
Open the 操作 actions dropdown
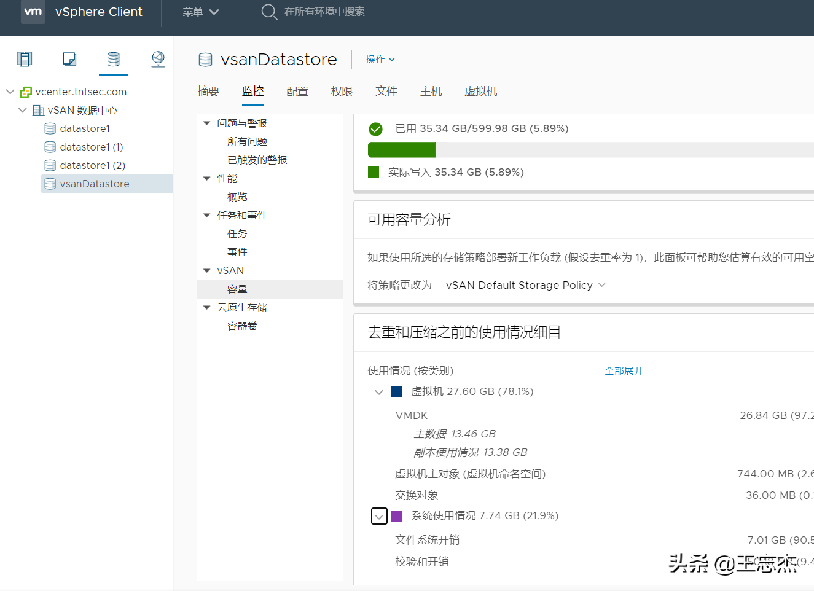coord(380,60)
